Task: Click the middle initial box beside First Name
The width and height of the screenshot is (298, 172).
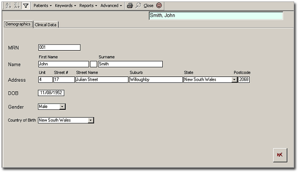Action: coord(93,64)
